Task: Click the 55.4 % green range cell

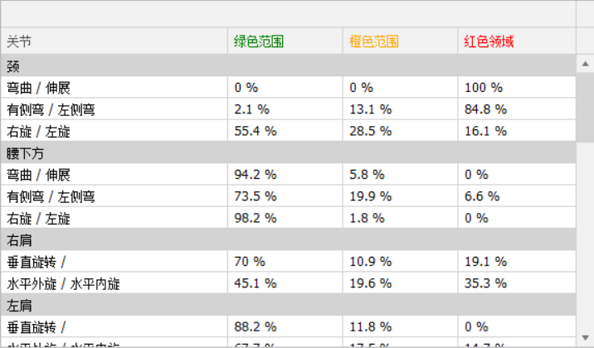Action: point(254,131)
